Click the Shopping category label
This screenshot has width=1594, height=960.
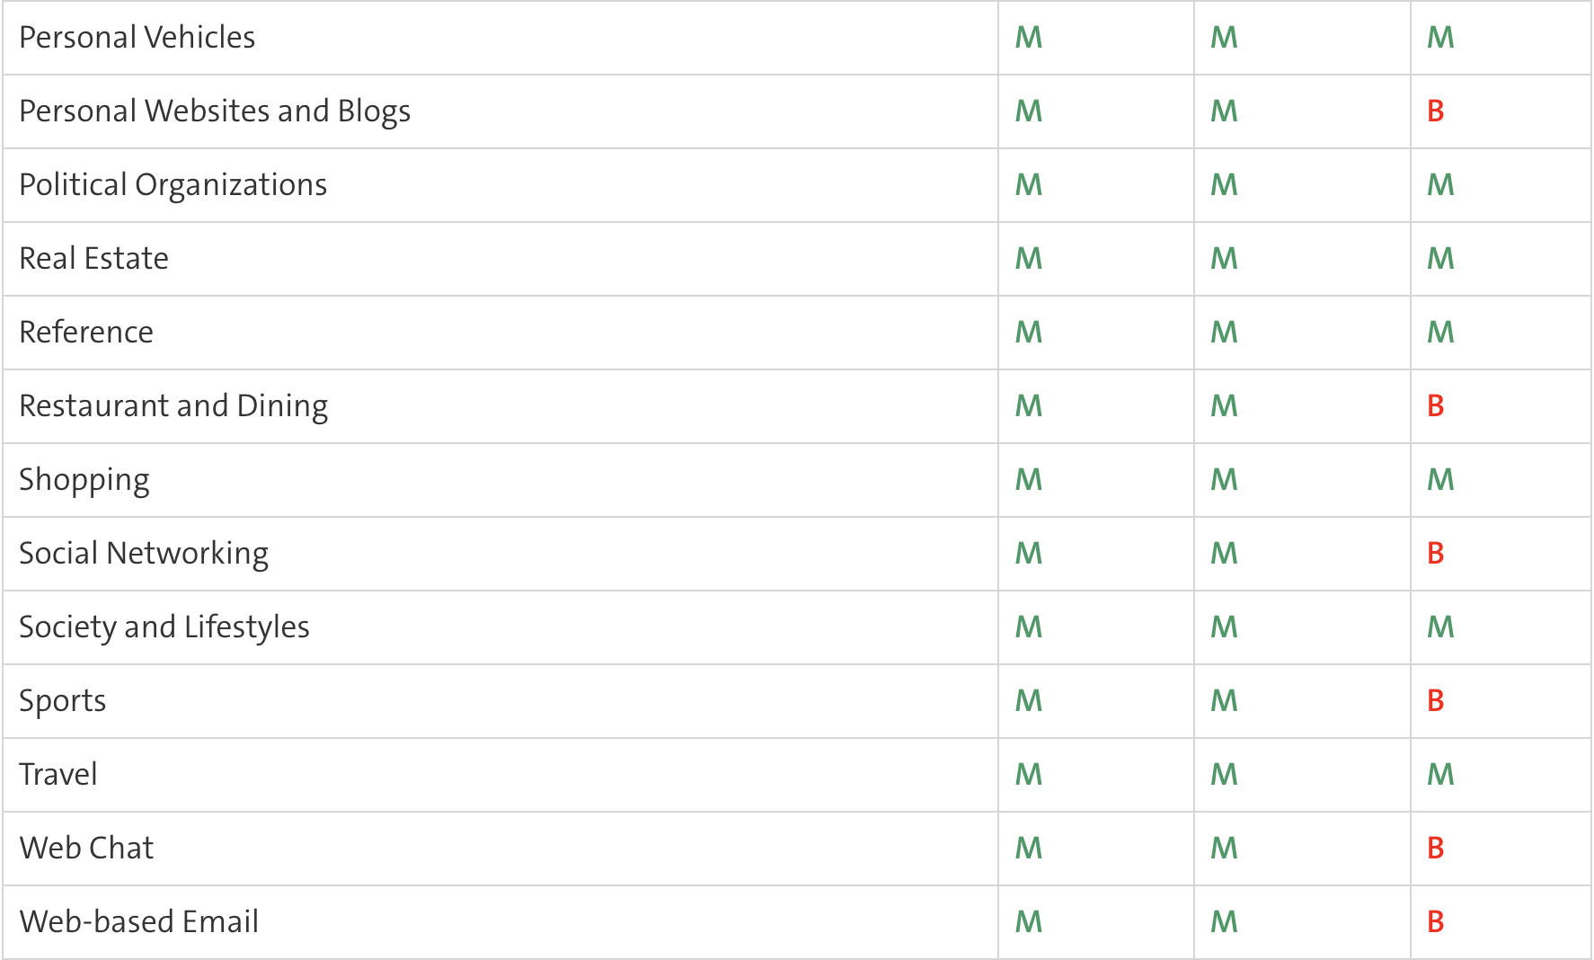pyautogui.click(x=84, y=480)
